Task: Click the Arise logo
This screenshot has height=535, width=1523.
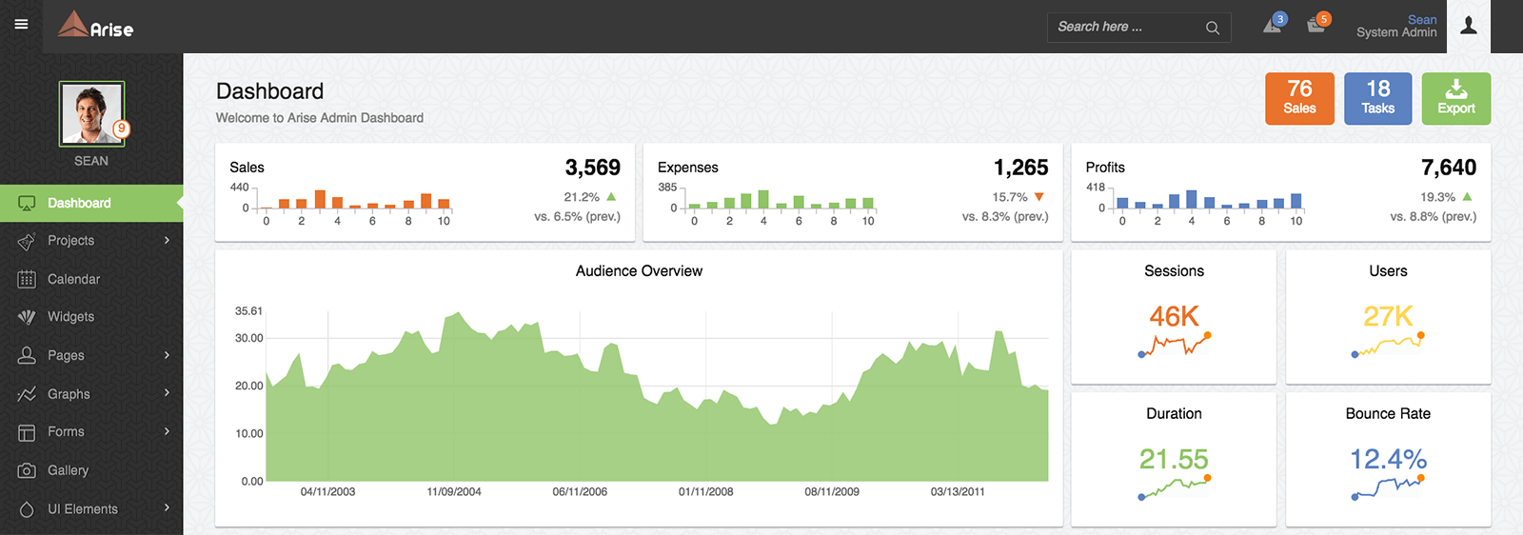Action: point(95,26)
